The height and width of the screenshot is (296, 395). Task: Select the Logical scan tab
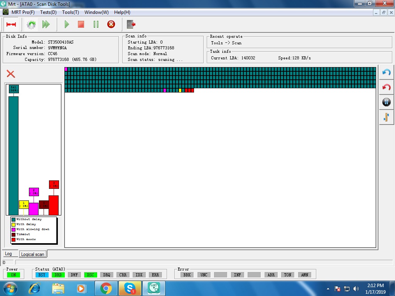coord(33,254)
